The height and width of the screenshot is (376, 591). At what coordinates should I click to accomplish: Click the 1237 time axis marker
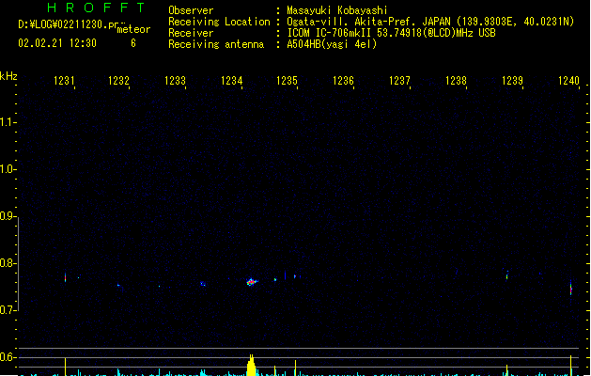pyautogui.click(x=399, y=81)
